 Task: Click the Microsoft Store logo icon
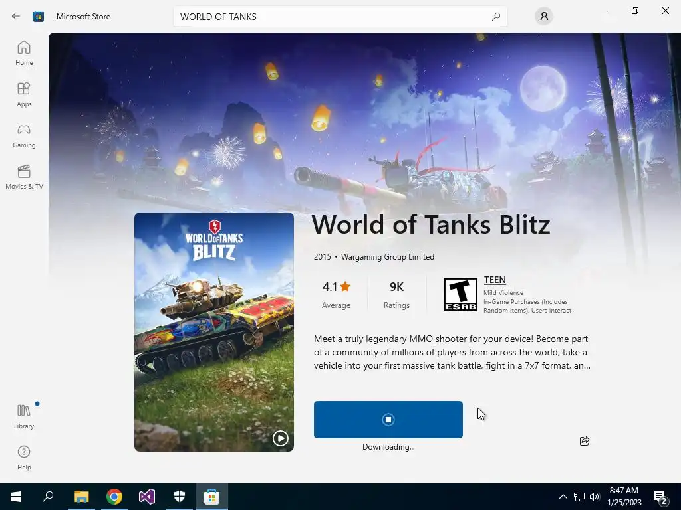coord(38,17)
